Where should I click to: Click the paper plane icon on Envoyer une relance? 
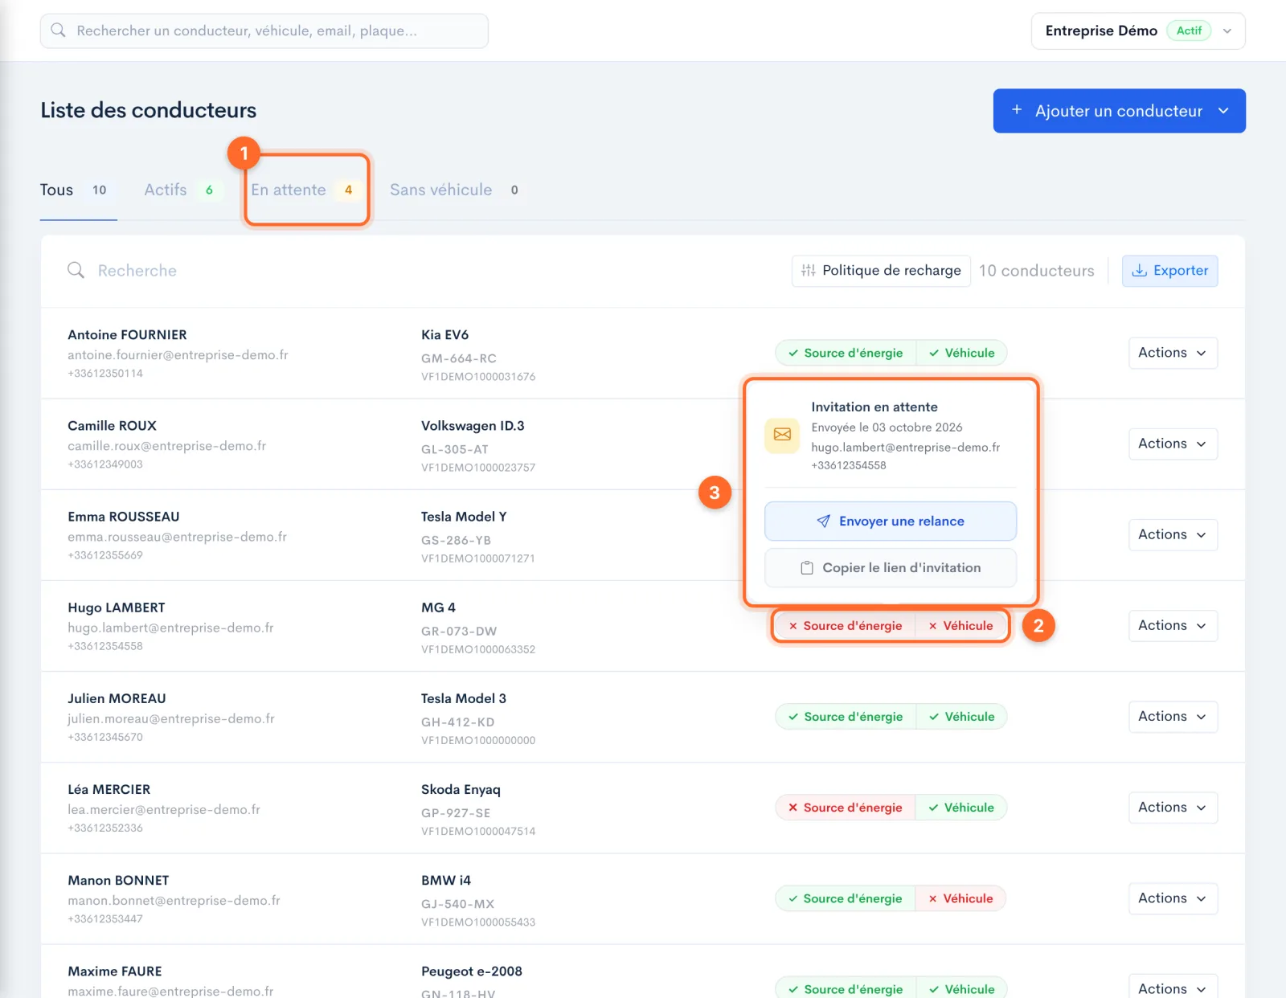[x=823, y=521]
